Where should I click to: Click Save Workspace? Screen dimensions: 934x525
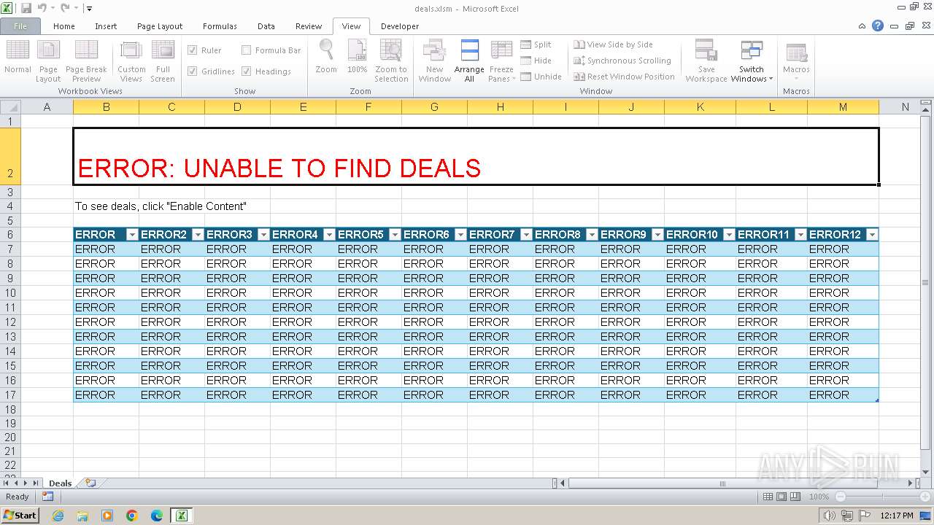point(706,59)
